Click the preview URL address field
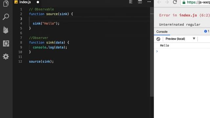210x118 pixels. click(195, 2)
